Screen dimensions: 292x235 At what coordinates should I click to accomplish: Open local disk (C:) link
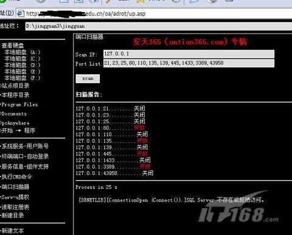pyautogui.click(x=23, y=59)
